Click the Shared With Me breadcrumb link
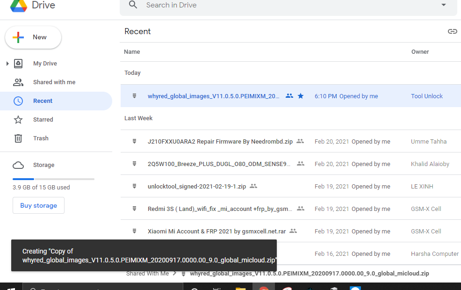The width and height of the screenshot is (461, 290). [147, 274]
